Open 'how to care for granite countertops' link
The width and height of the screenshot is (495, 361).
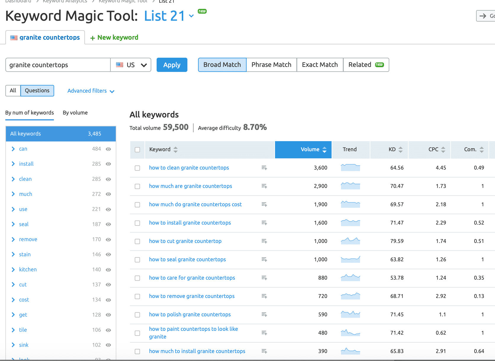(192, 278)
